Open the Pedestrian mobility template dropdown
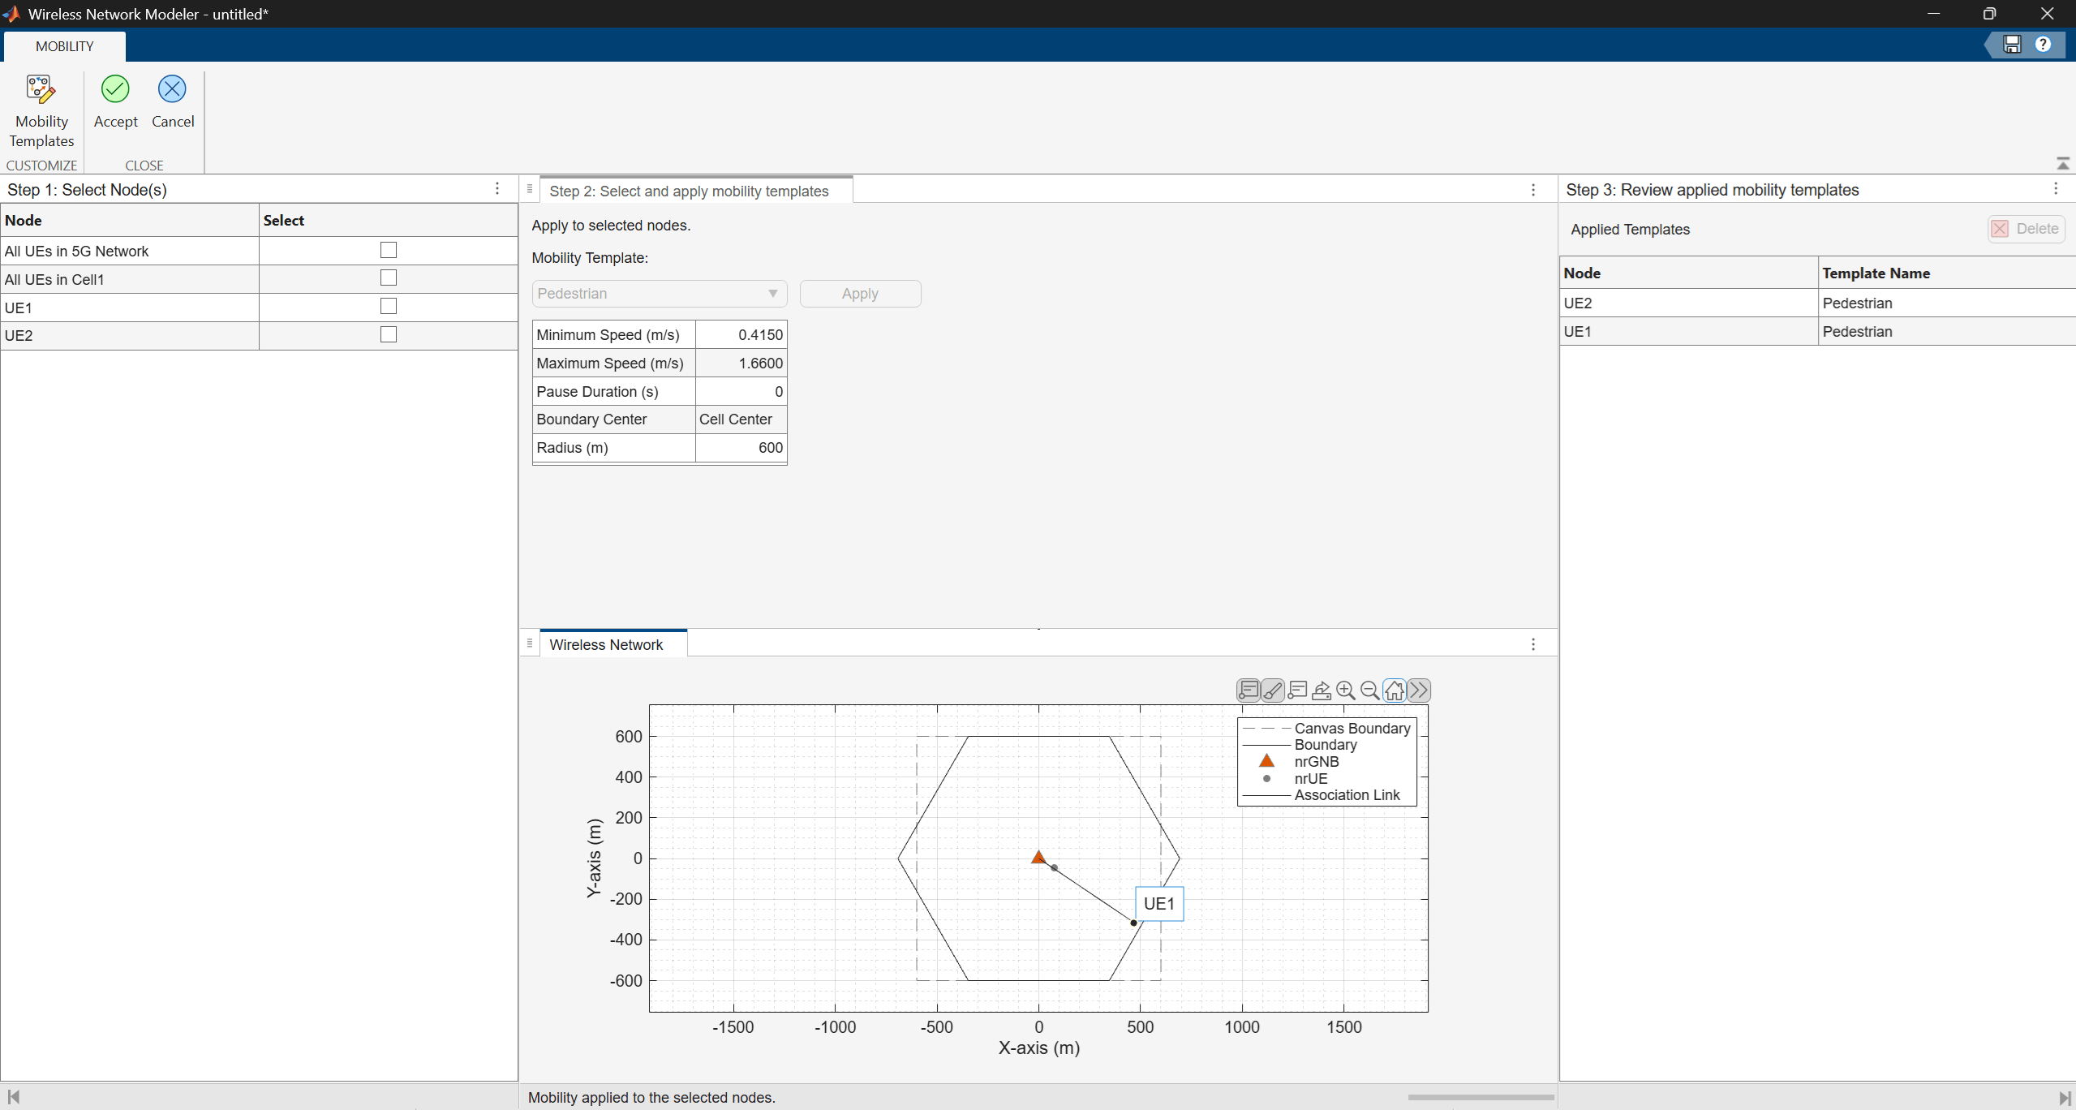 click(660, 294)
